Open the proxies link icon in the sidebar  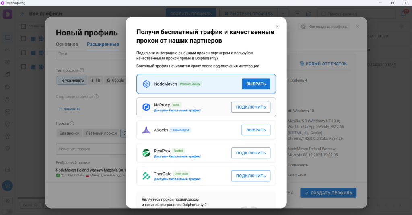(x=8, y=50)
